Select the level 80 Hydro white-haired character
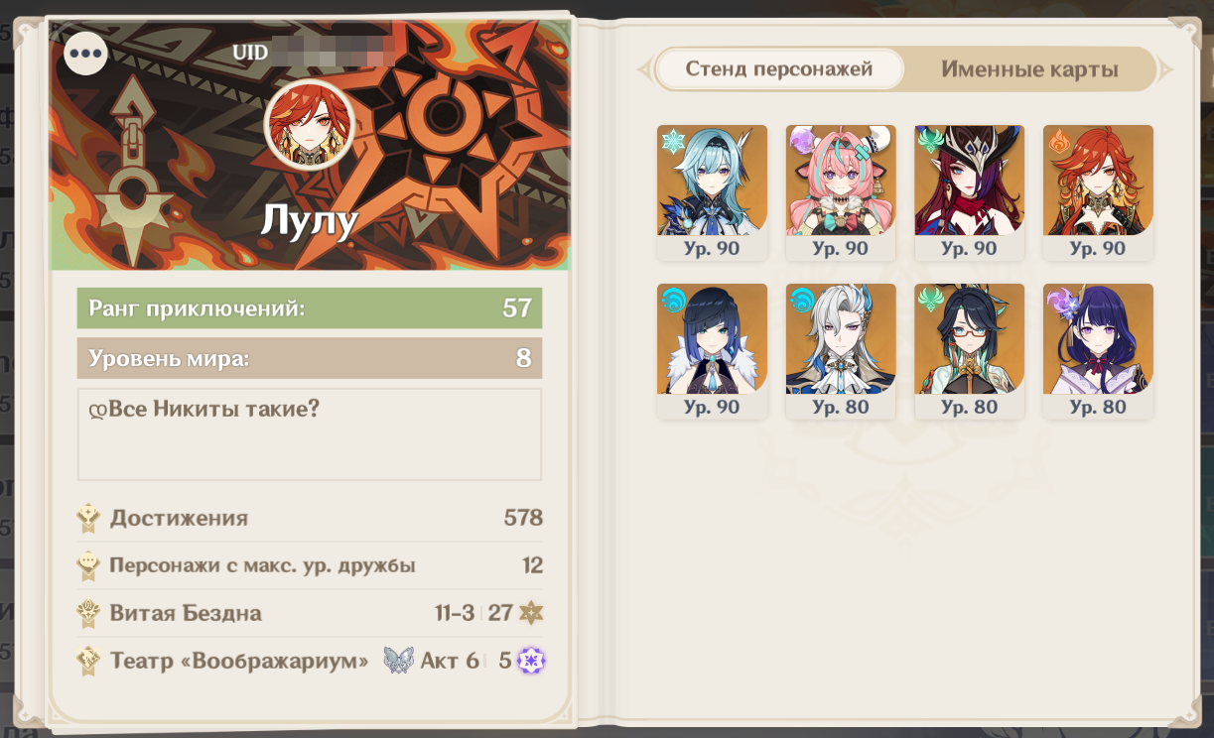This screenshot has width=1214, height=738. 841,351
